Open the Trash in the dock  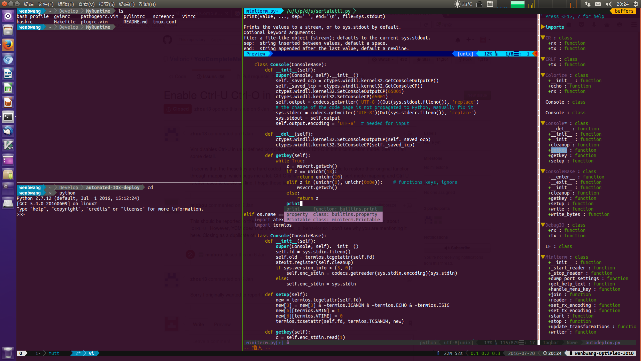[x=8, y=352]
